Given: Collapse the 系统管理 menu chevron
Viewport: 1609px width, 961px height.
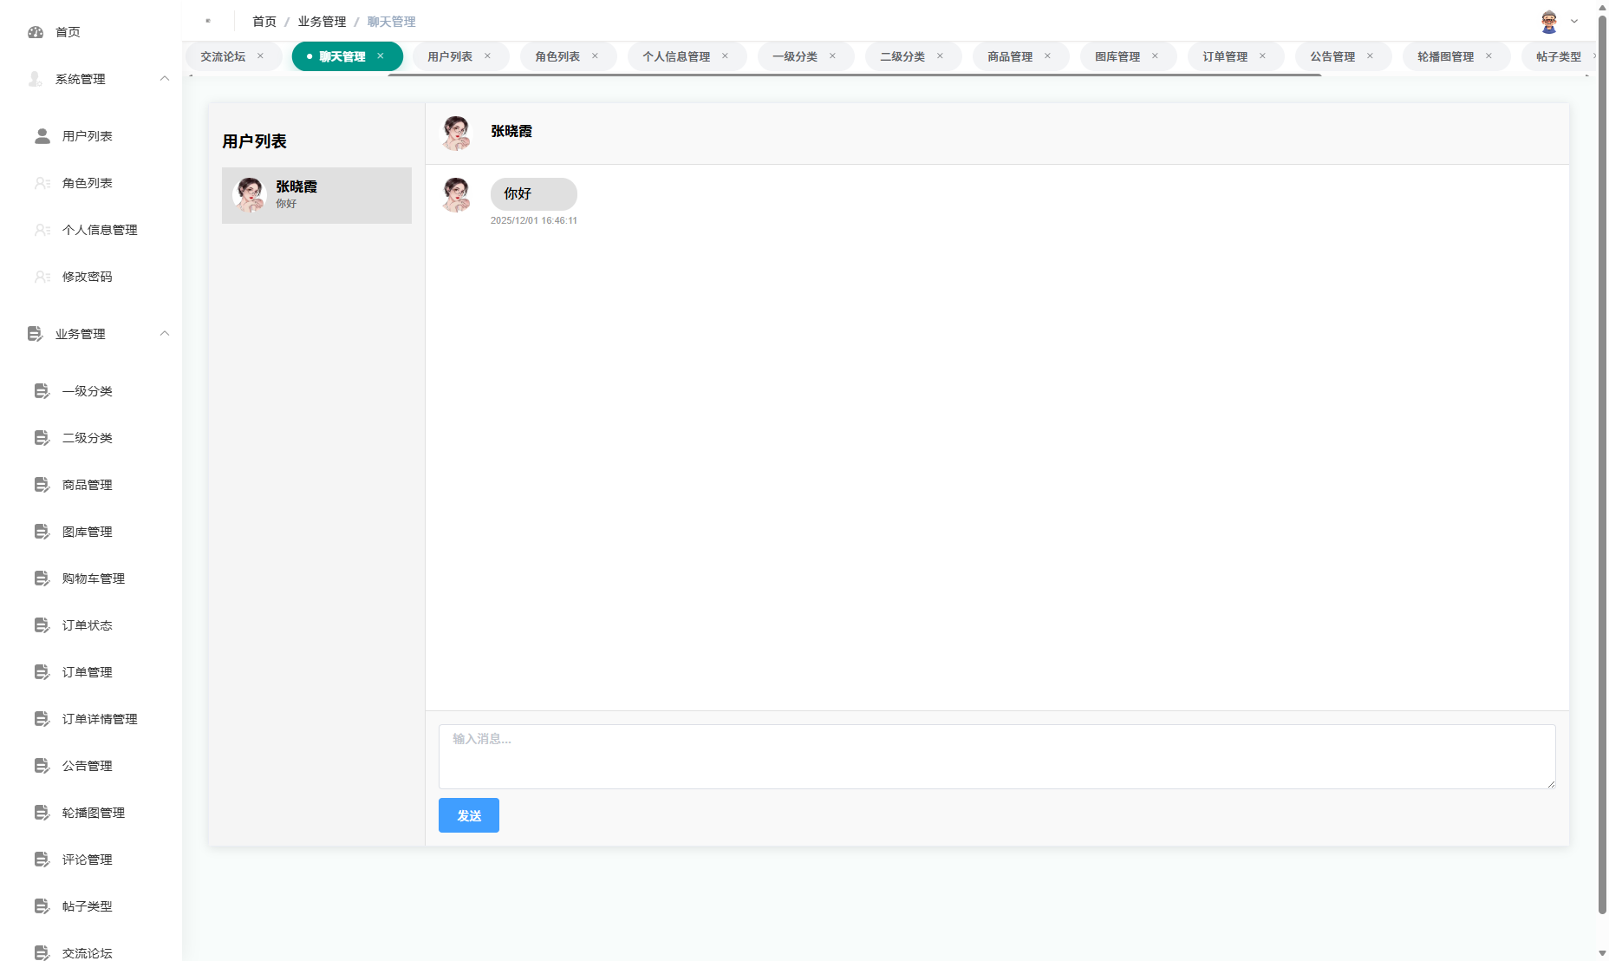Looking at the screenshot, I should click(165, 79).
